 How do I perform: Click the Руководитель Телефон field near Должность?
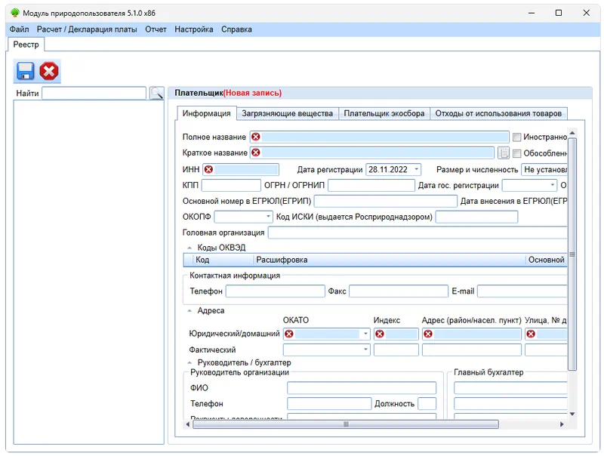[329, 404]
